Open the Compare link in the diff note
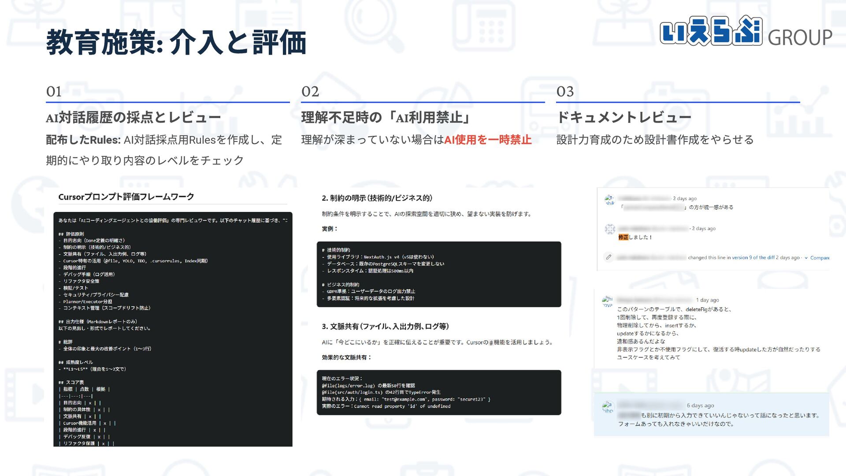846x476 pixels. (819, 258)
